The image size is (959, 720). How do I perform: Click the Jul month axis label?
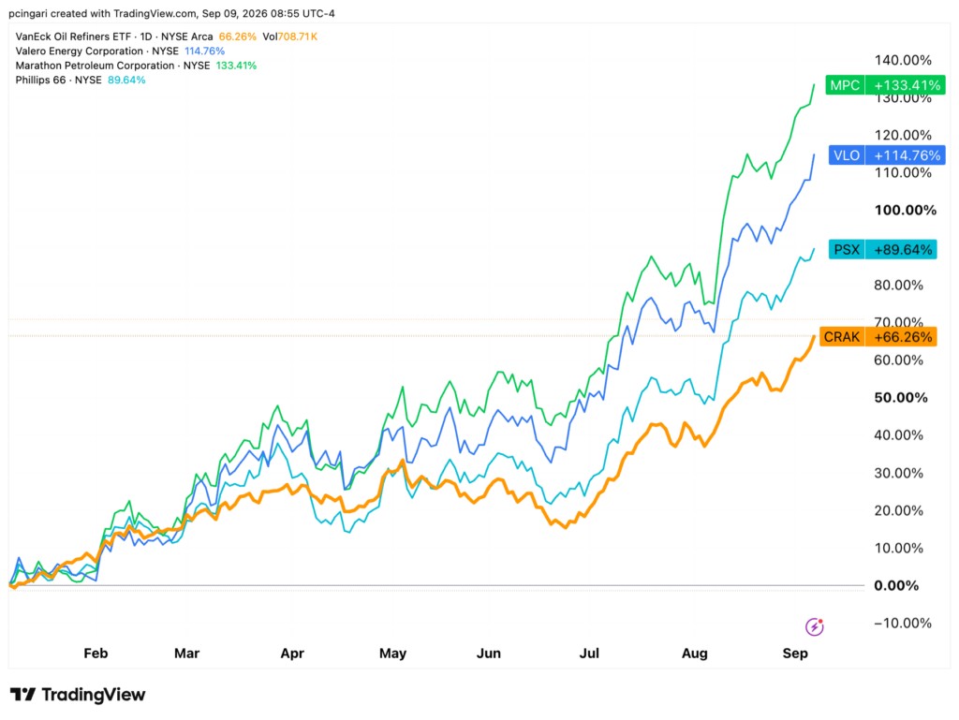[x=589, y=654]
